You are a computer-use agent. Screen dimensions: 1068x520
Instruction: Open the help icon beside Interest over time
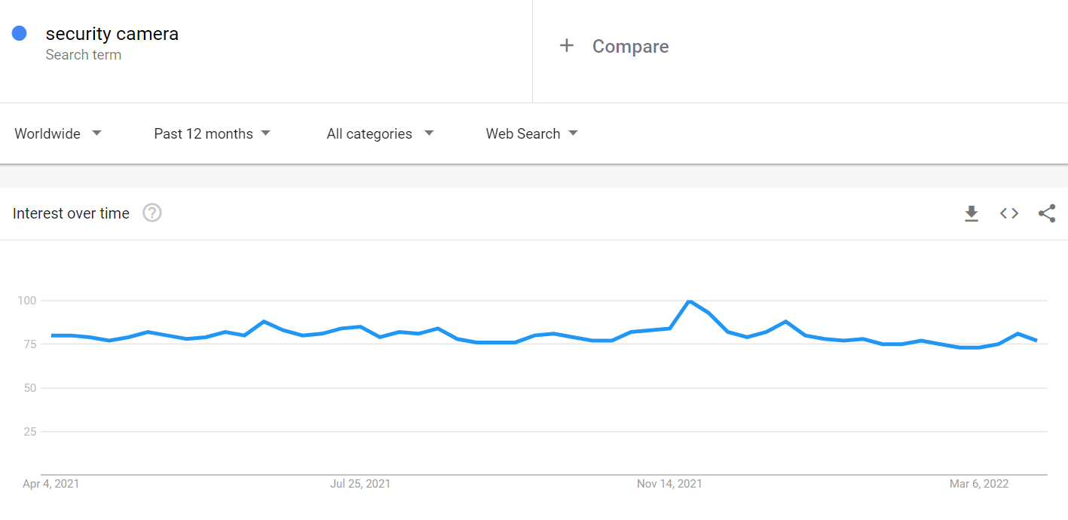tap(152, 213)
